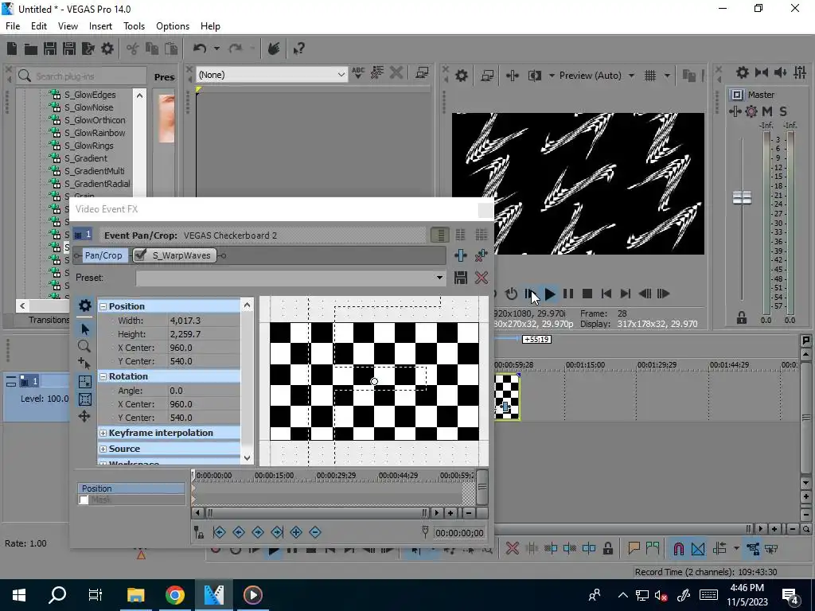Open the Insert menu

coord(100,26)
